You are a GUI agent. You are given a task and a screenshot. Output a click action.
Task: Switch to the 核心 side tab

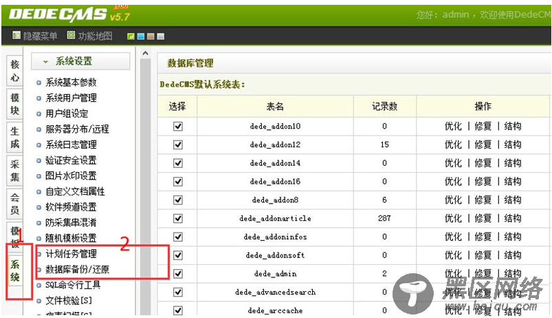14,70
